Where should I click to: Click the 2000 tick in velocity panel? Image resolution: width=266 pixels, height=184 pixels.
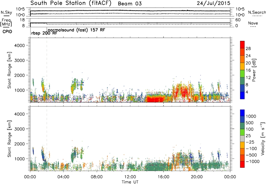click(x=20, y=144)
